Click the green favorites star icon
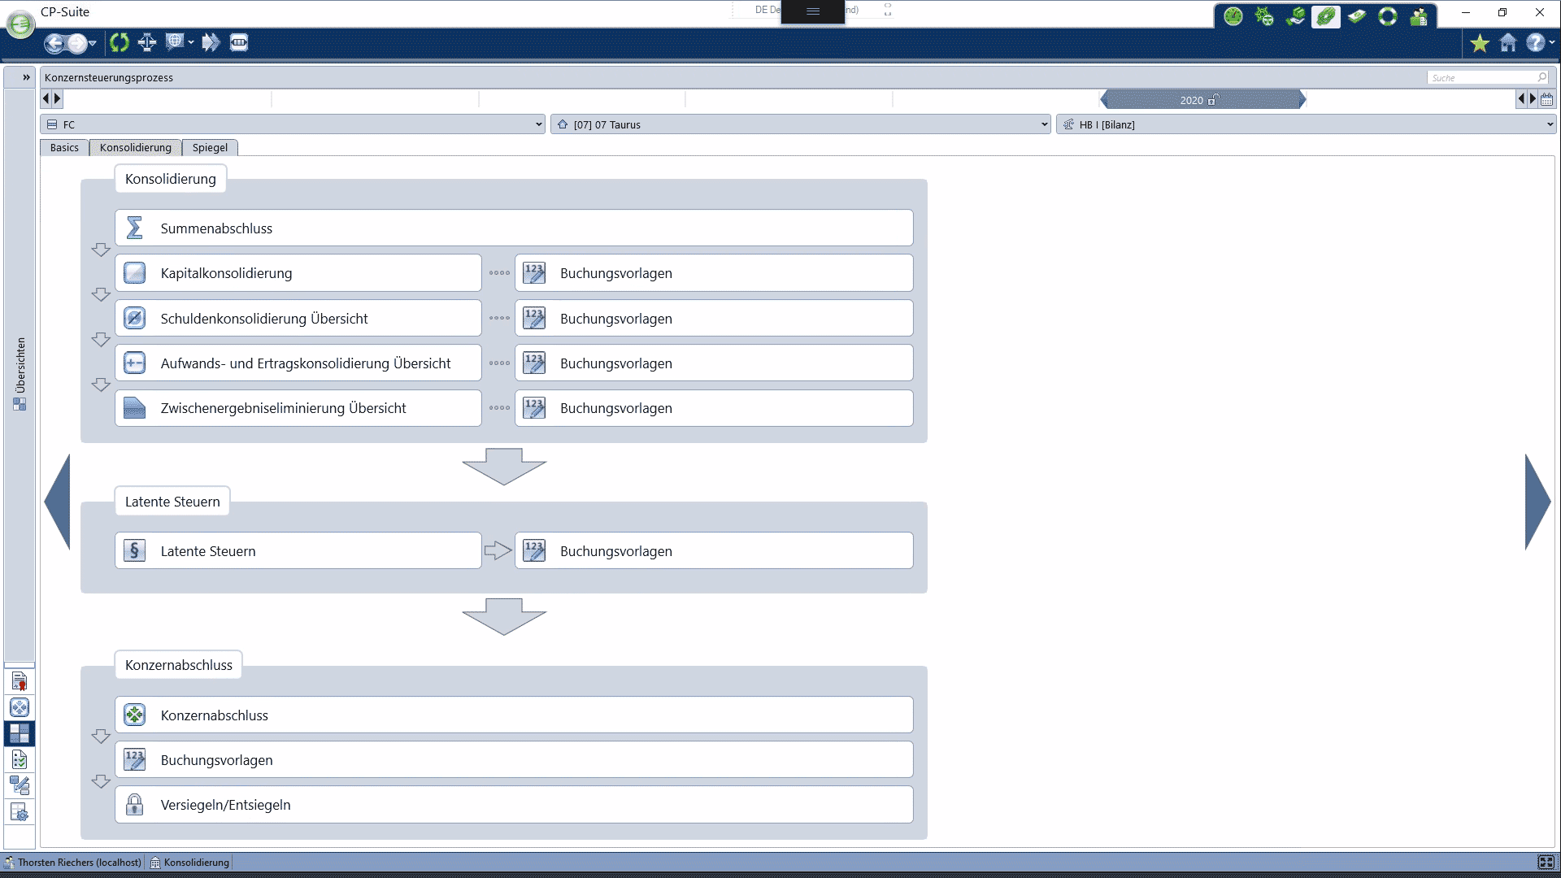The height and width of the screenshot is (878, 1561). click(x=1480, y=43)
